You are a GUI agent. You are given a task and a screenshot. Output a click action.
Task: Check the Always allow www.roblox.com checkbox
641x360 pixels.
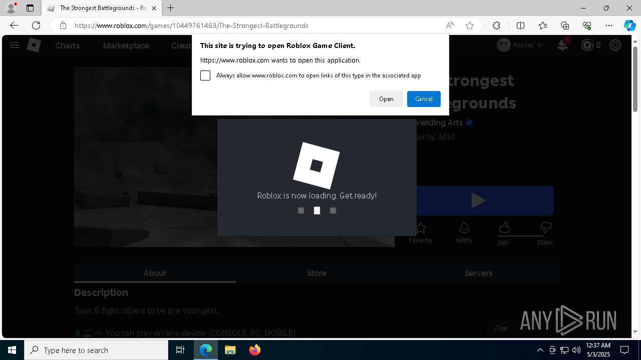click(x=205, y=75)
